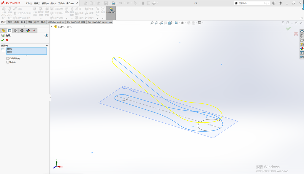Switch to the SOLIDWORKS 插件 tab
Screen dimensions: 304x174
pyautogui.click(x=76, y=22)
